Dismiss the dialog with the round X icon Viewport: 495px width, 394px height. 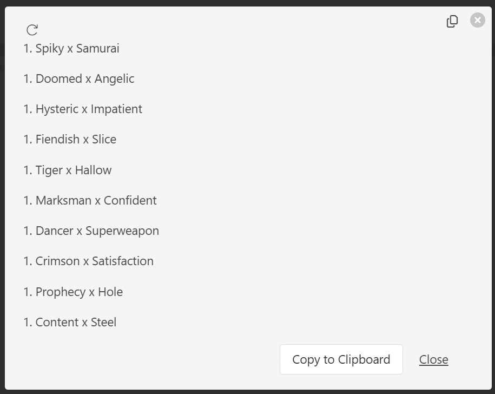click(x=477, y=20)
